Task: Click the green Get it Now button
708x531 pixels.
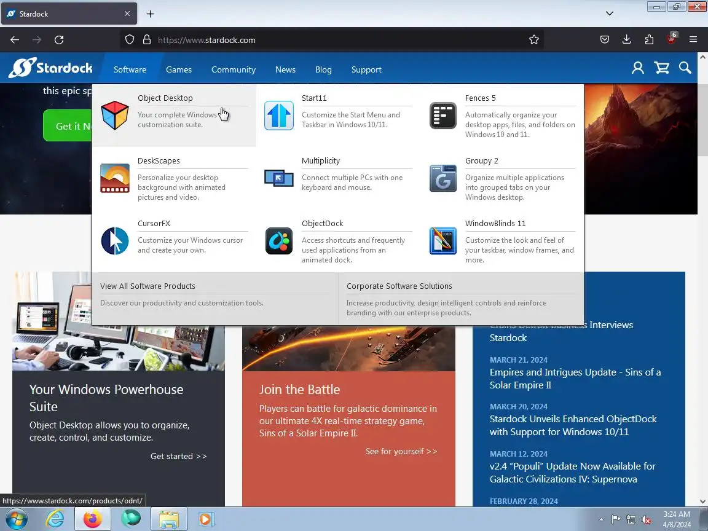Action: [68, 125]
